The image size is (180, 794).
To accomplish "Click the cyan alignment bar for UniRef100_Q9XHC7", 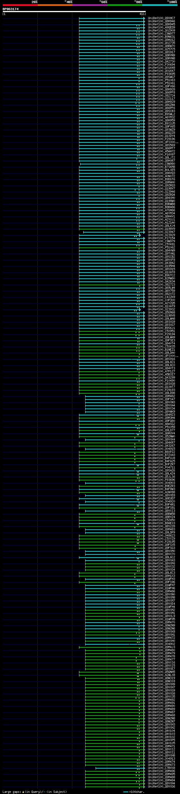I will coord(112,18).
